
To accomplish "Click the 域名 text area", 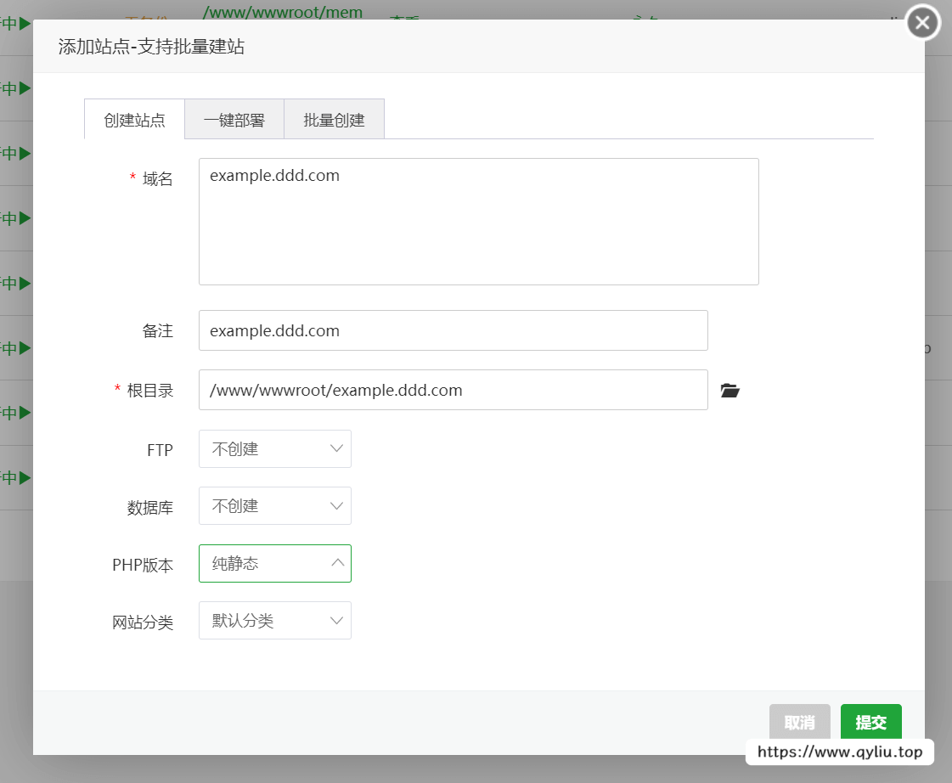I will click(478, 222).
